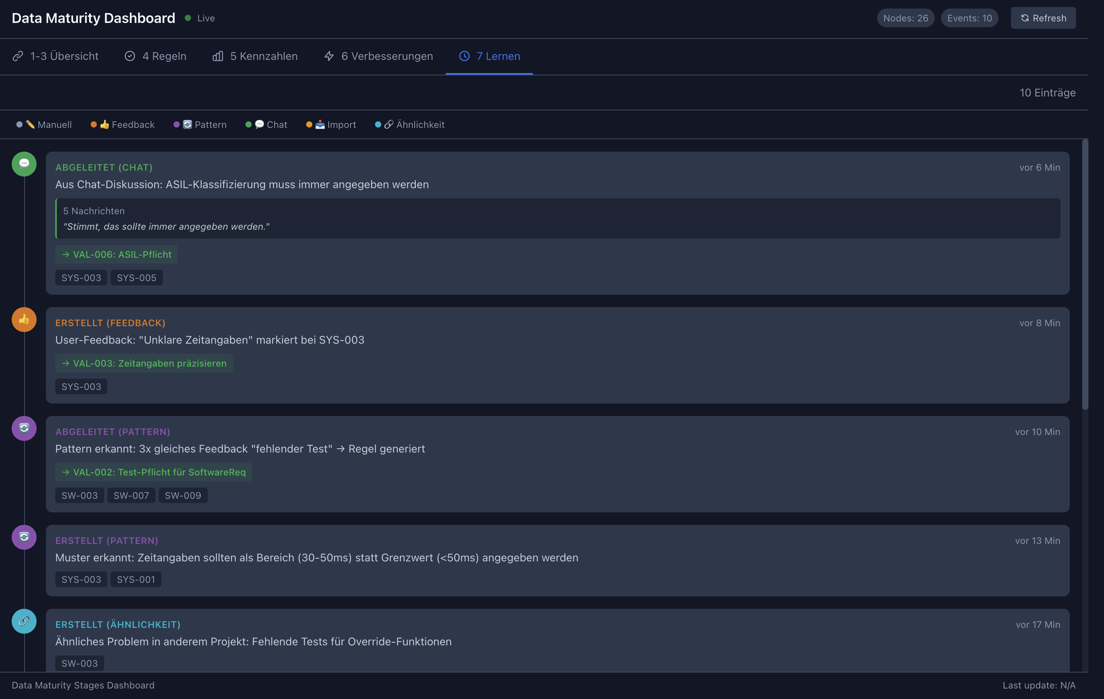
Task: Click the Nodes: 26 badge
Action: point(906,18)
